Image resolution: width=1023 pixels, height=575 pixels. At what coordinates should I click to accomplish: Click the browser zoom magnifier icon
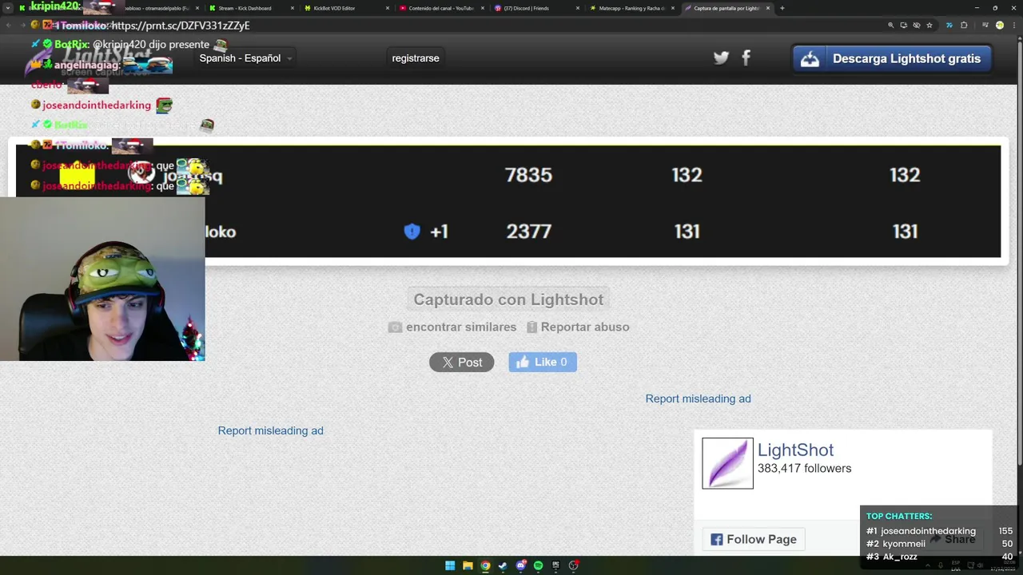coord(891,25)
